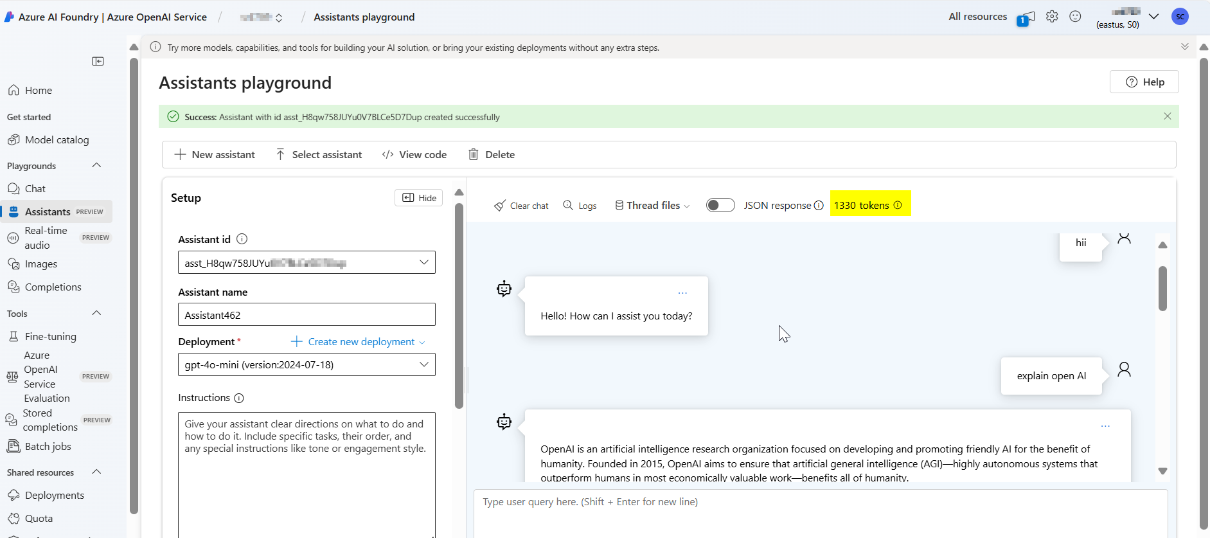Click the Setup panel scrollbar thumb
The width and height of the screenshot is (1210, 538).
tap(459, 306)
